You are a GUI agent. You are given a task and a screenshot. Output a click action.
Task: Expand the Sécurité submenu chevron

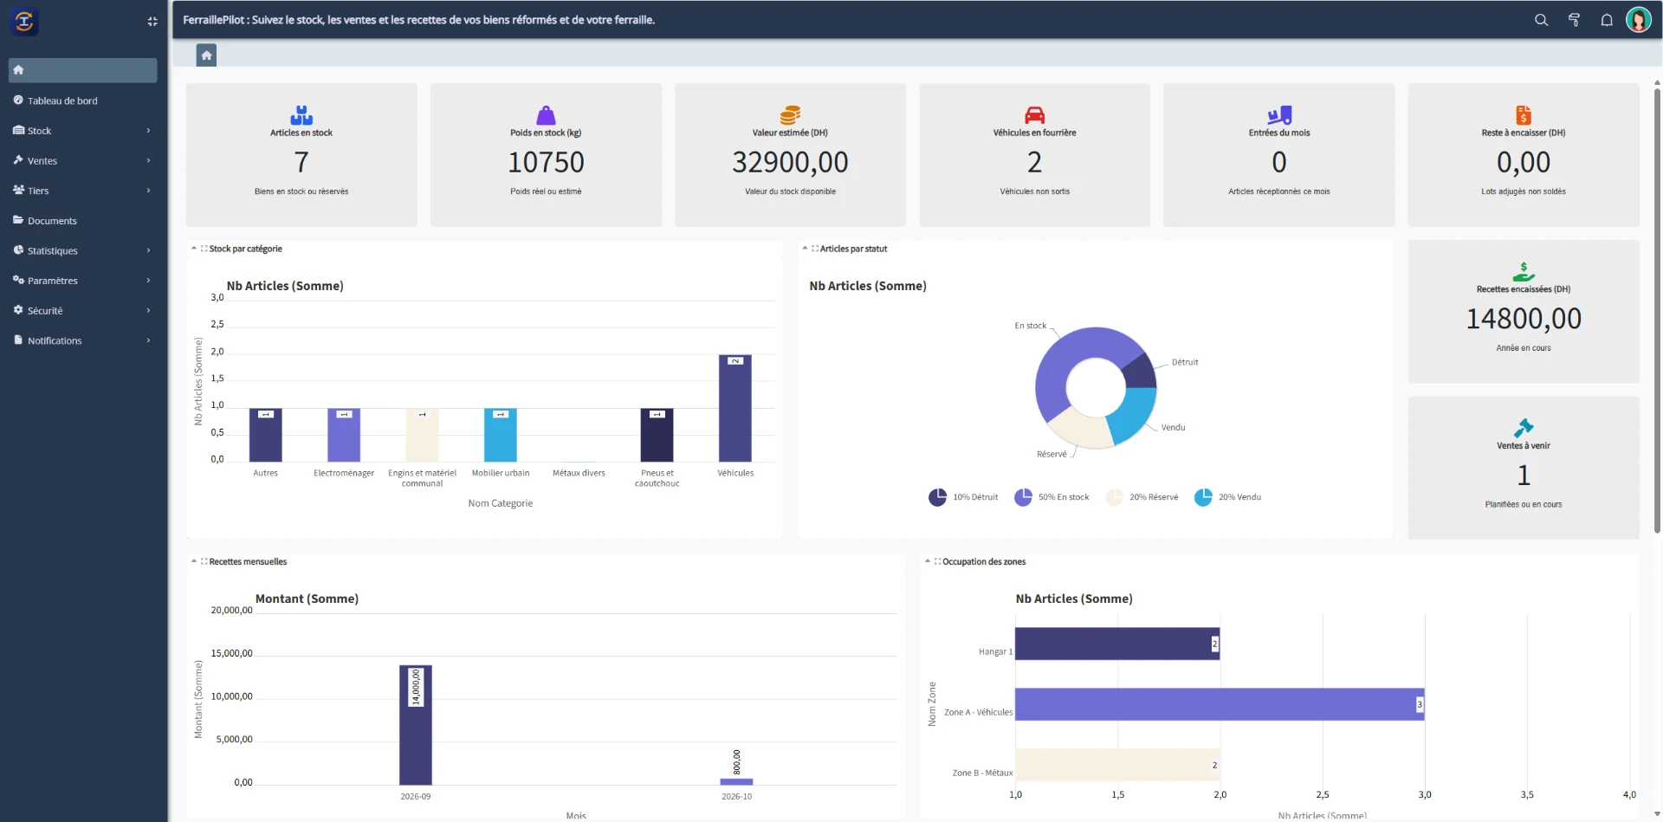(x=148, y=311)
